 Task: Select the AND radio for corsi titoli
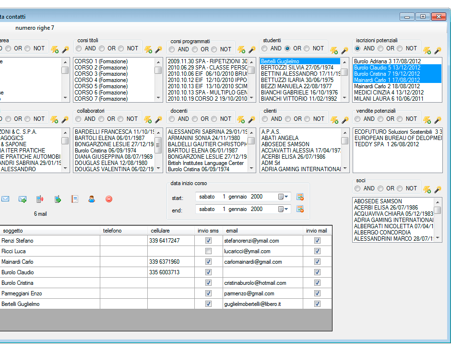click(x=79, y=48)
